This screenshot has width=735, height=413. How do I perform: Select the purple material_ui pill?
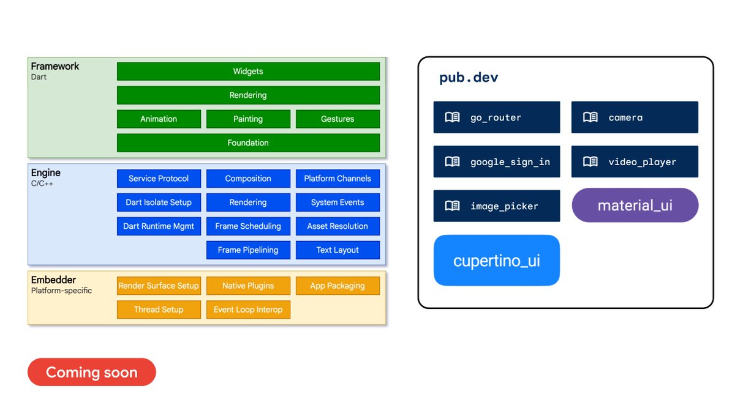click(635, 205)
